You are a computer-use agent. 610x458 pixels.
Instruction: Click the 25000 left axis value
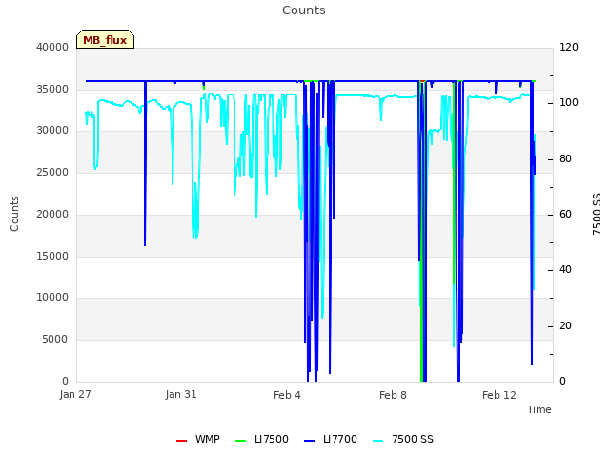tap(52, 172)
